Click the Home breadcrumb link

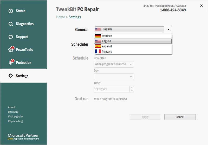pyautogui.click(x=61, y=17)
